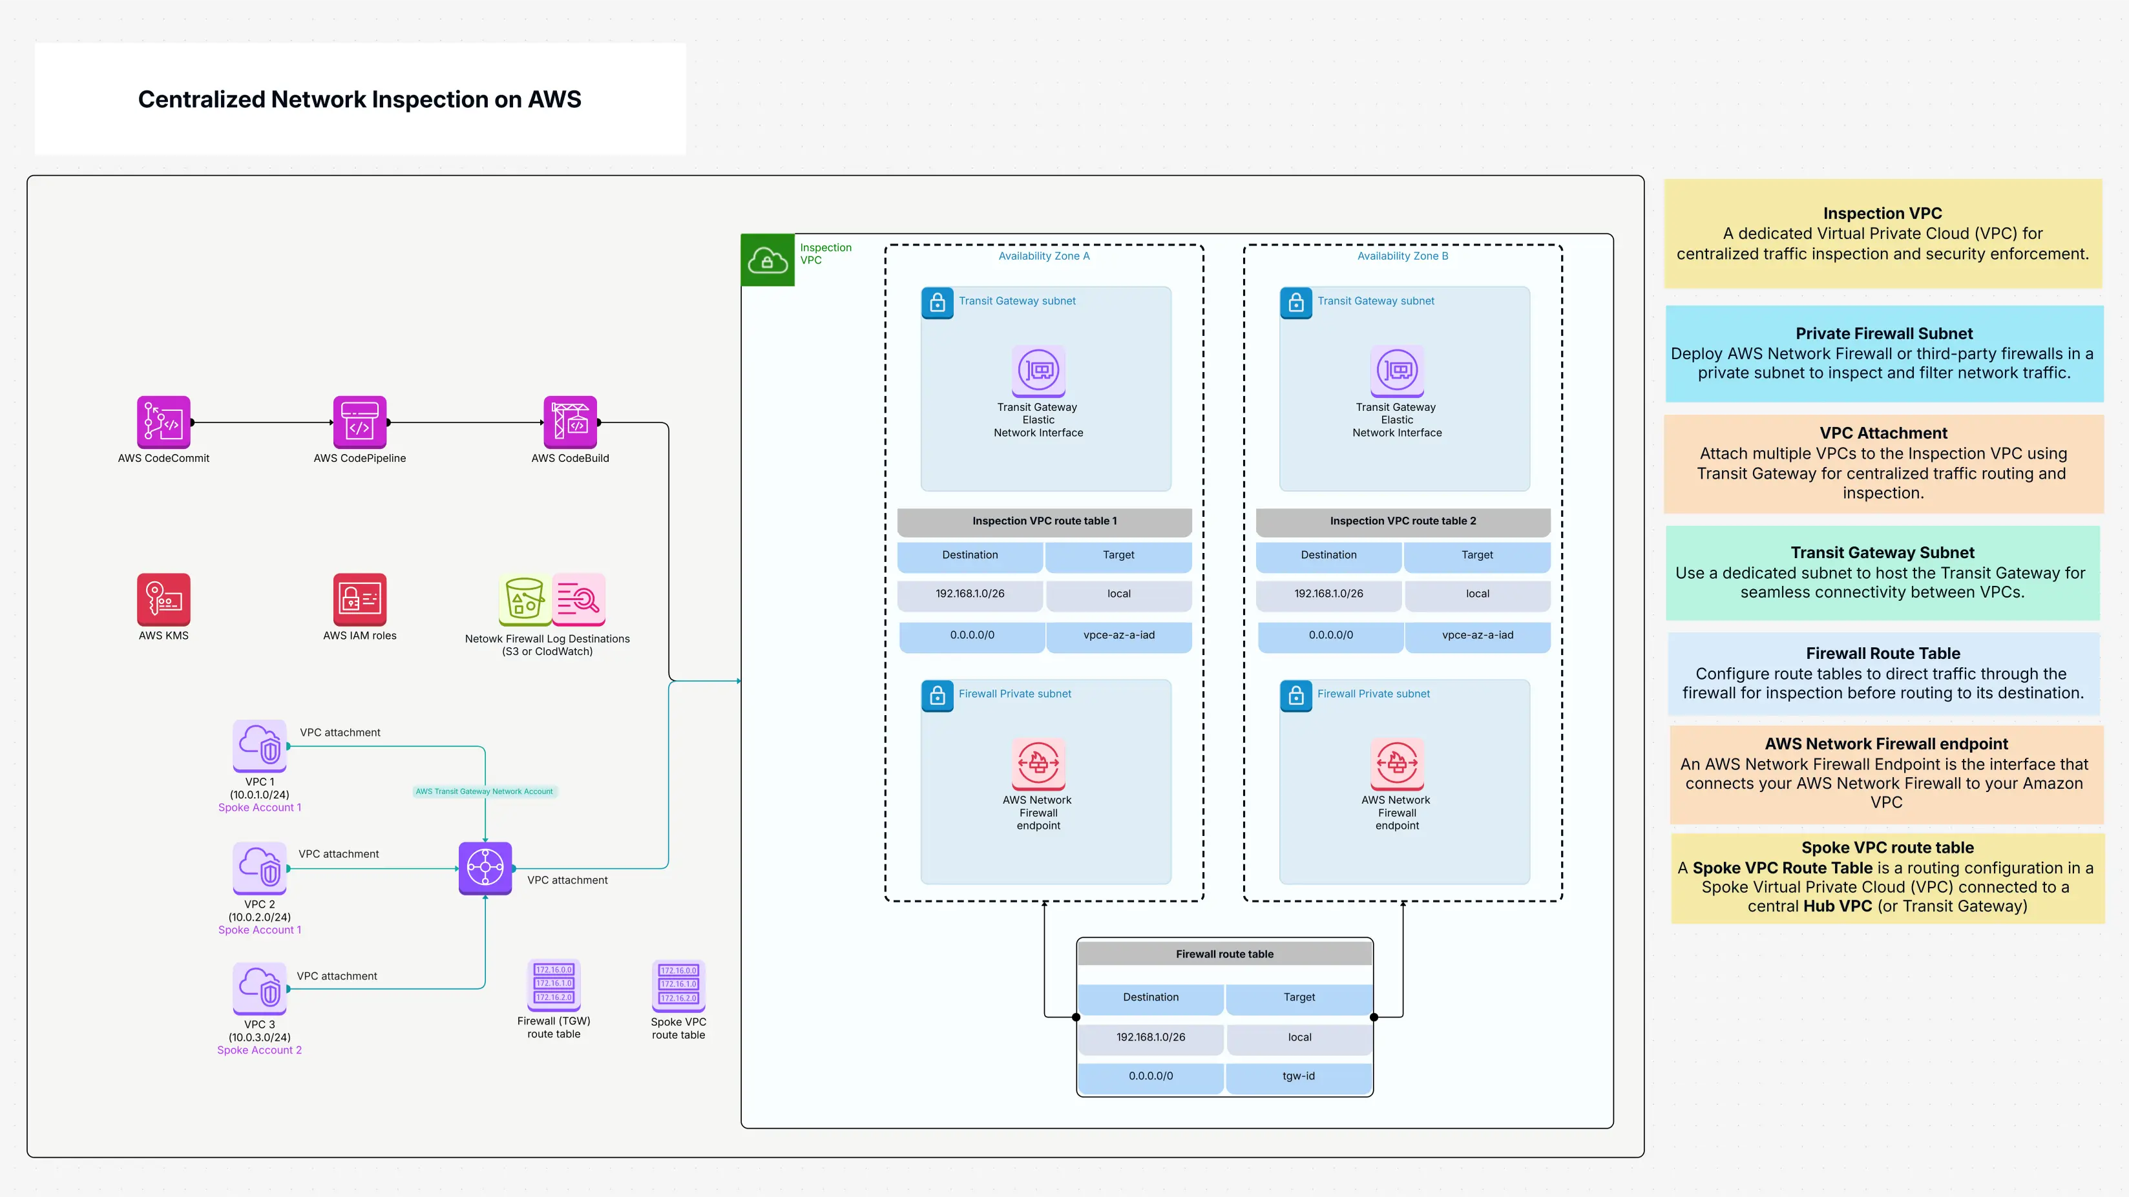Select the Firewall route table header
2129x1197 pixels.
coord(1224,953)
